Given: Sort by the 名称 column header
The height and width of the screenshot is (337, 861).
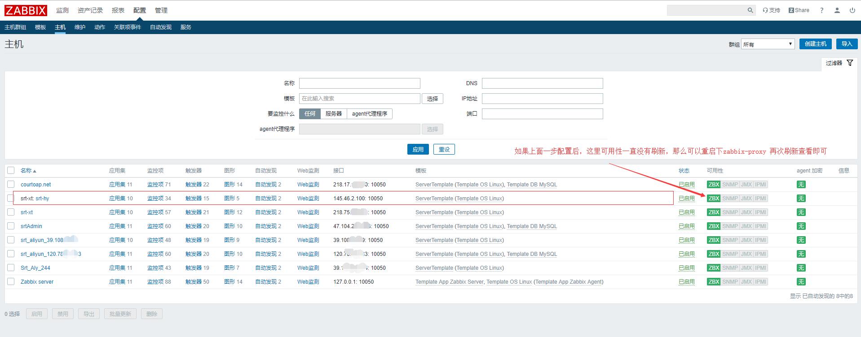Looking at the screenshot, I should 28,171.
